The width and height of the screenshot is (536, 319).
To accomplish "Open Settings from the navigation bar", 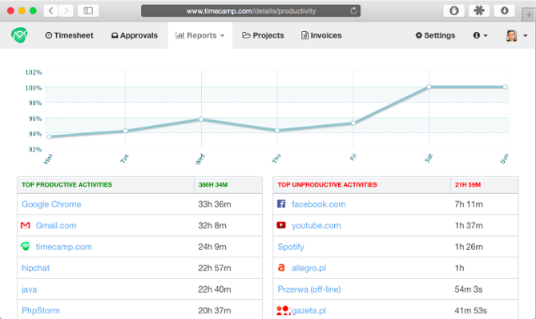I will pos(435,35).
